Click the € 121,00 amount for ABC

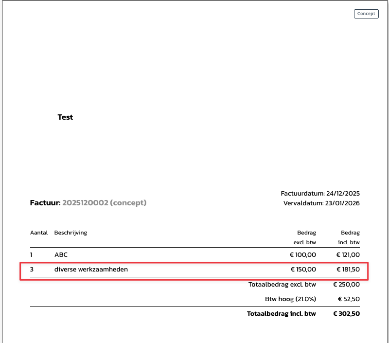pyautogui.click(x=348, y=254)
